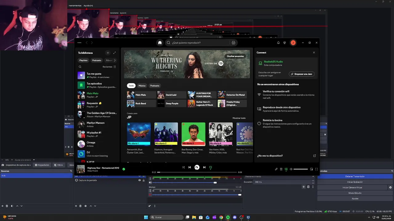The image size is (394, 221).
Task: Show more library filters chevron
Action: pyautogui.click(x=115, y=60)
